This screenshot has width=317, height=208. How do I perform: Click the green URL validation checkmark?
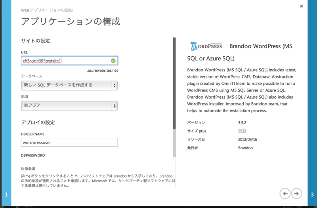pyautogui.click(x=113, y=61)
